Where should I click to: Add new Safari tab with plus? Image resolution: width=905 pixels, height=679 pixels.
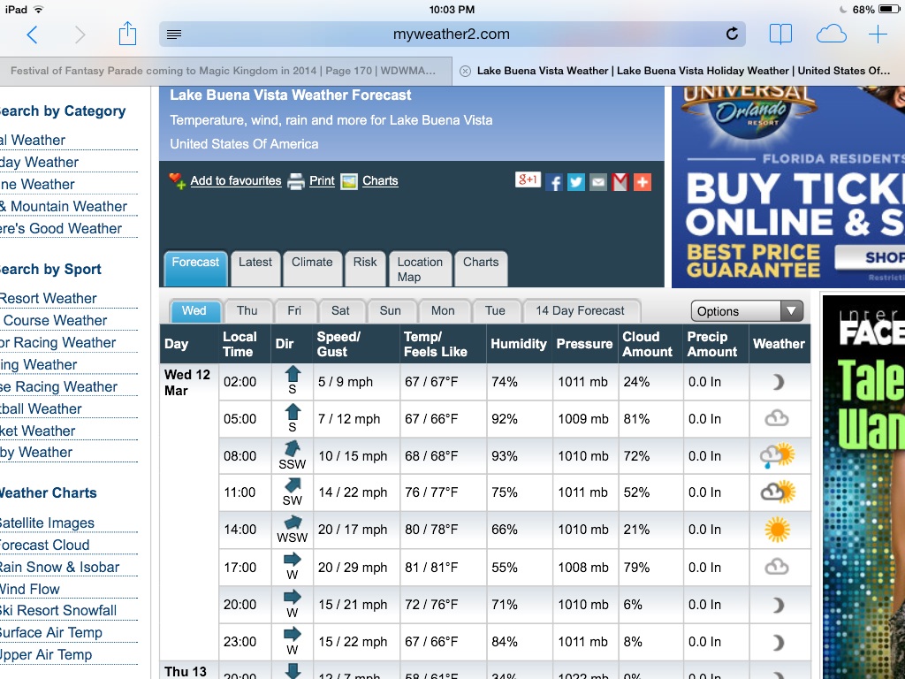pos(878,34)
